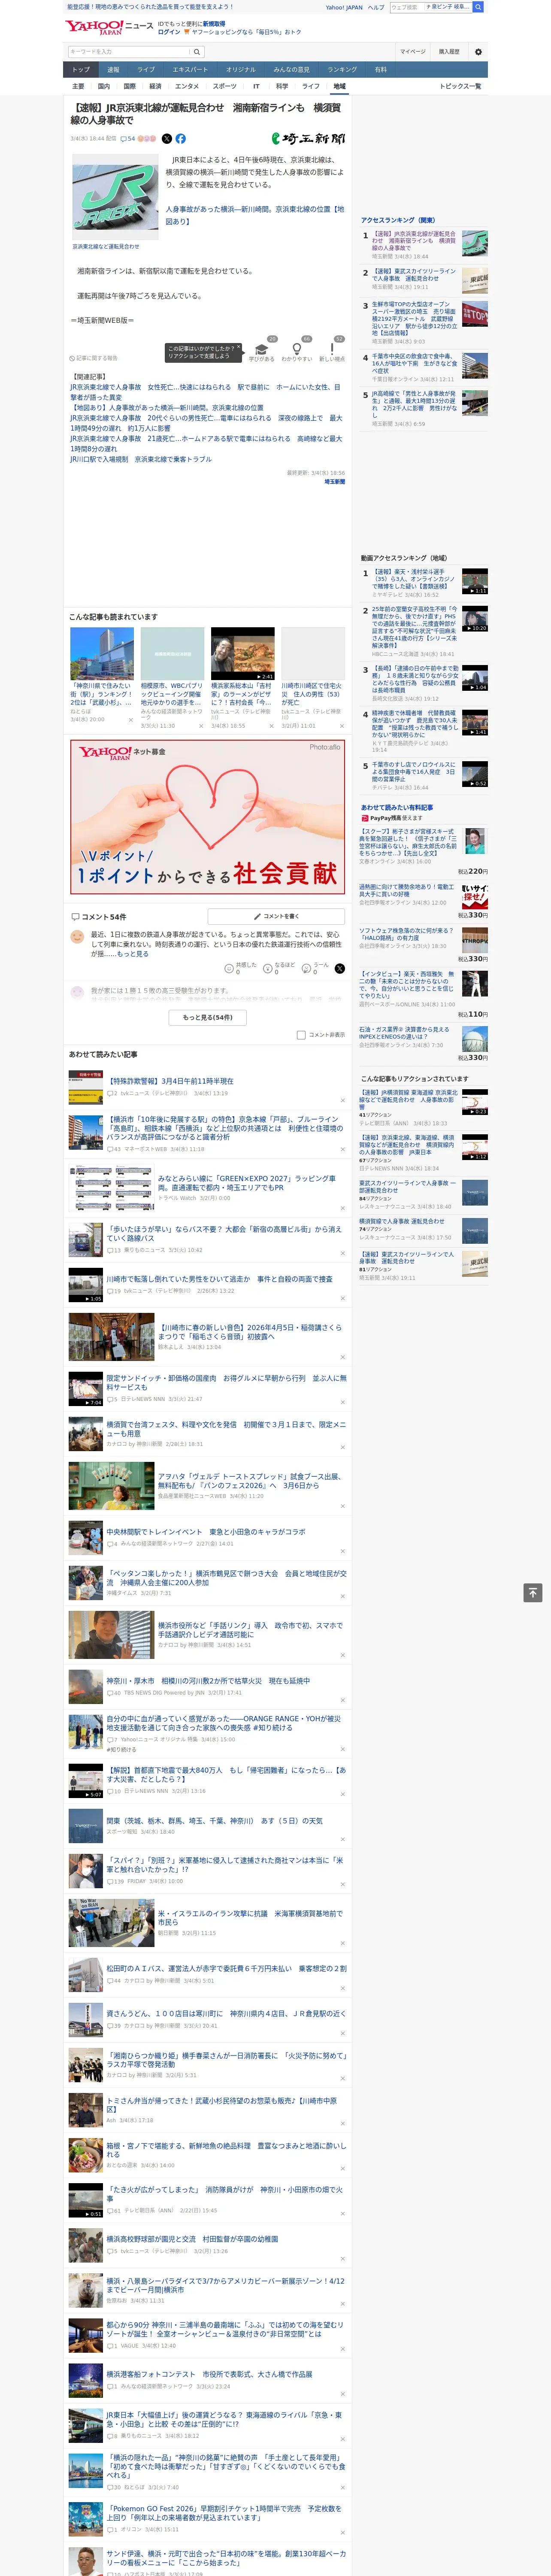Play video thumbnail for 川崎市で転落し倒れていた男性 article
This screenshot has height=2576, width=551.
point(86,1284)
